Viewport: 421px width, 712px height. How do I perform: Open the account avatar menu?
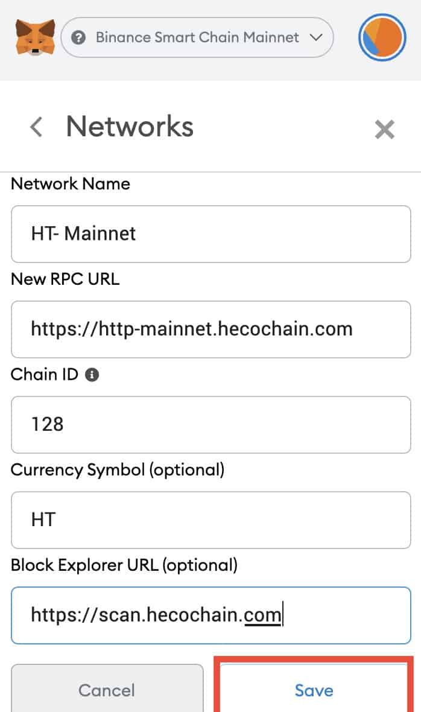pyautogui.click(x=382, y=37)
